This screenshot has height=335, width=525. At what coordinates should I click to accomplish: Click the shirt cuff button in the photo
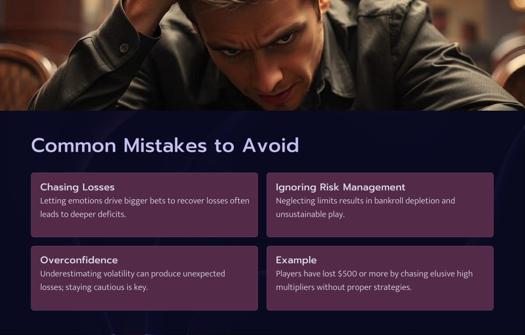[124, 48]
